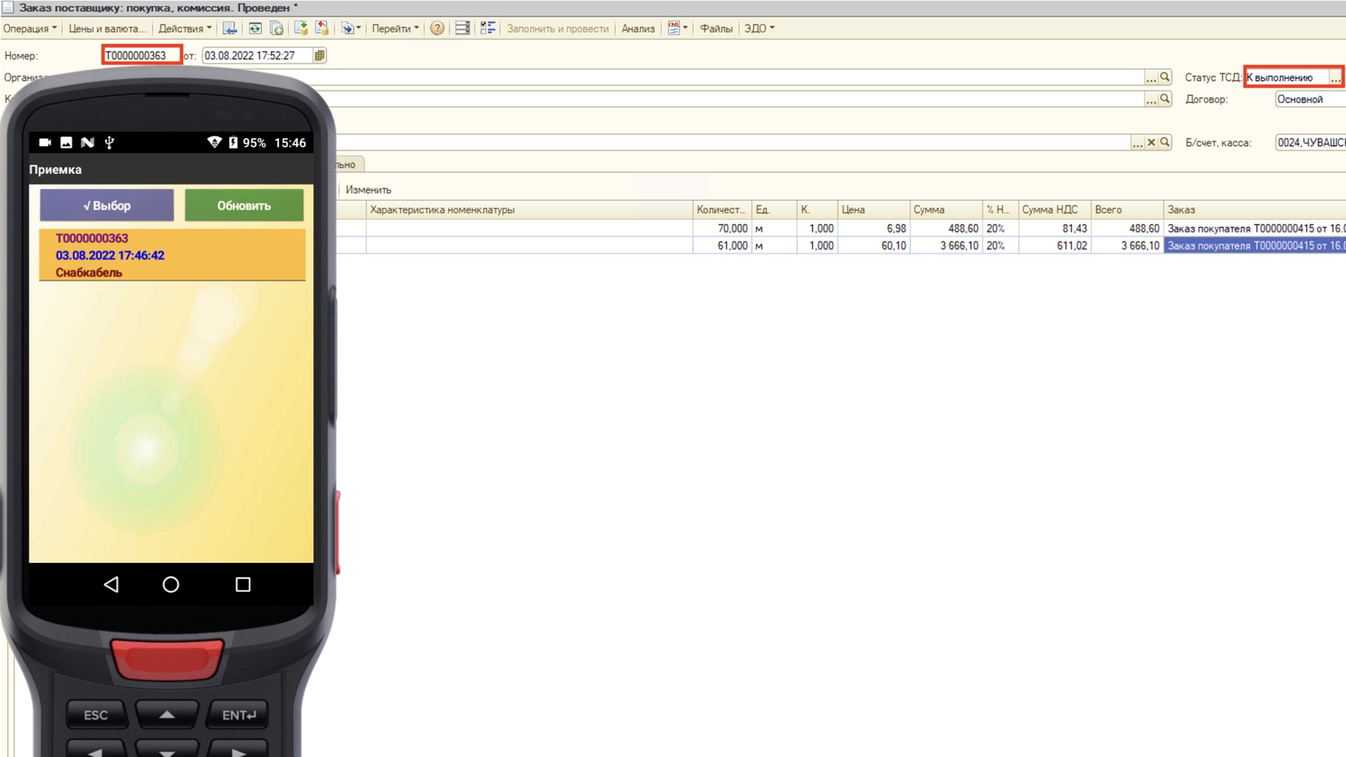The width and height of the screenshot is (1346, 757).
Task: Tap the Выбор button on the scanner
Action: pyautogui.click(x=107, y=205)
